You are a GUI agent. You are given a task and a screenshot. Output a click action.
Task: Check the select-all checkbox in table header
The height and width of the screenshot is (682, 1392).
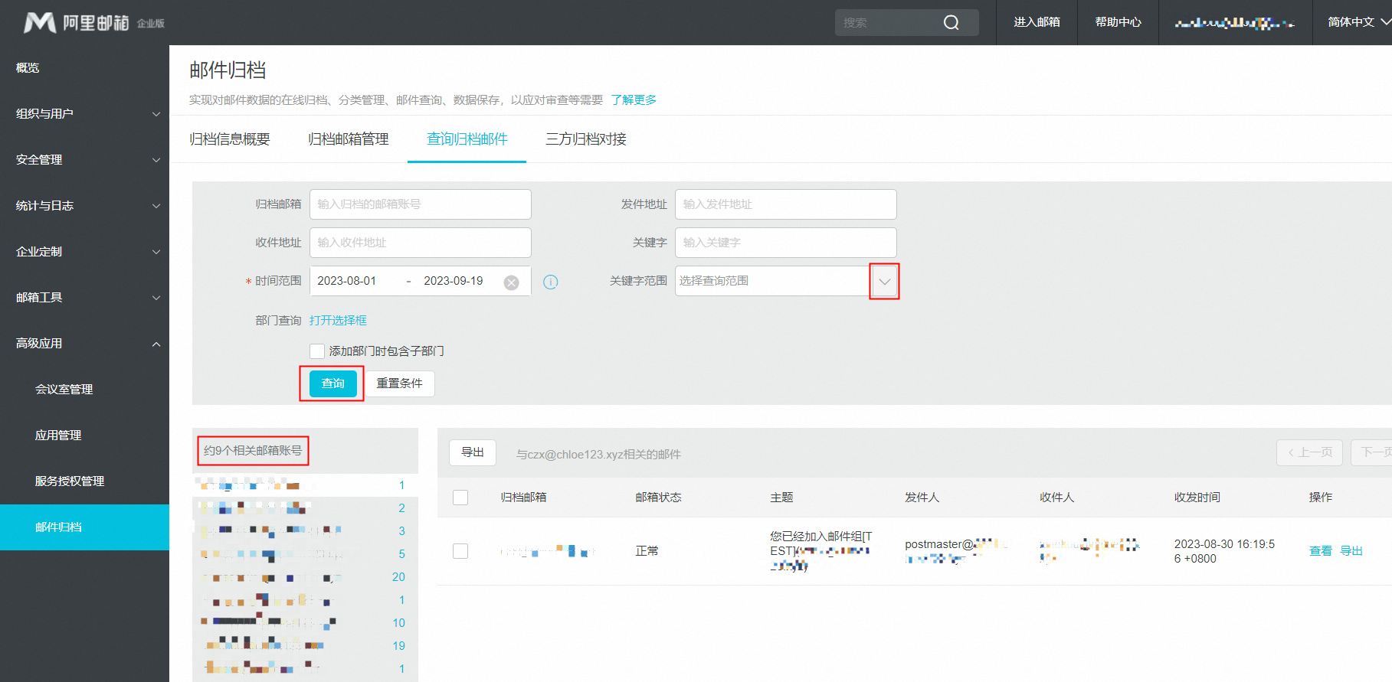460,498
